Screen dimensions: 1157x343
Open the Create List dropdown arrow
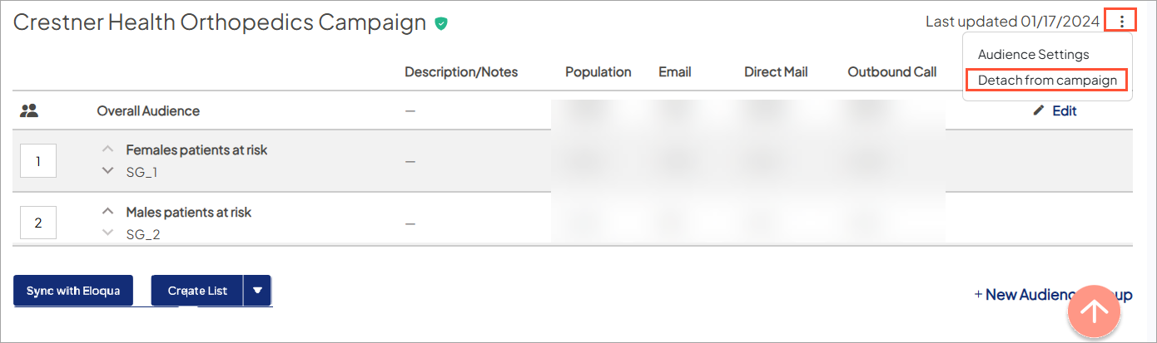pyautogui.click(x=257, y=291)
